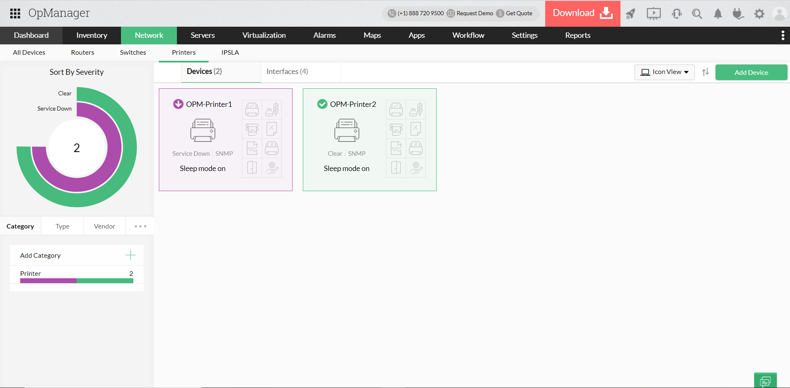This screenshot has width=790, height=388.
Task: Click the sort order arrows icon
Action: [x=706, y=72]
